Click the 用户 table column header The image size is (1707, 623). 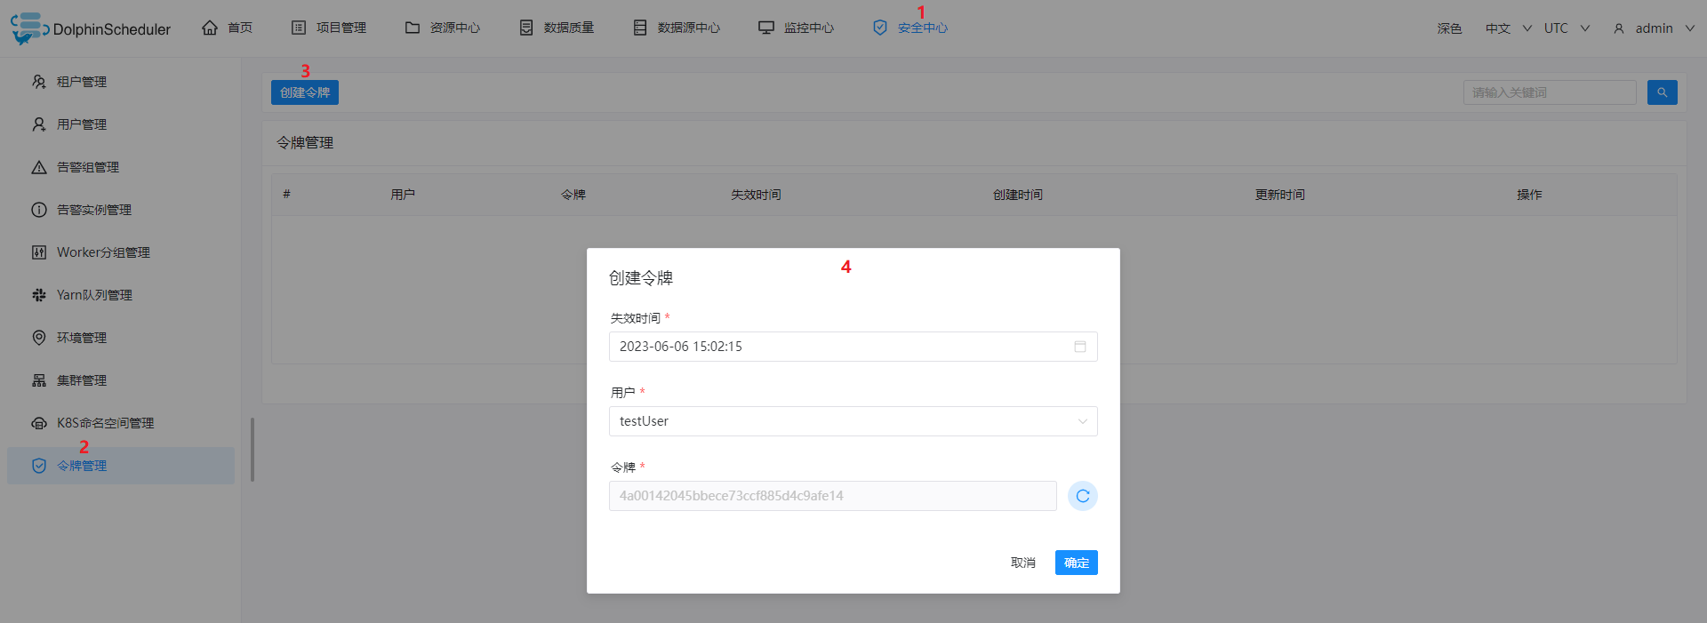pos(403,195)
